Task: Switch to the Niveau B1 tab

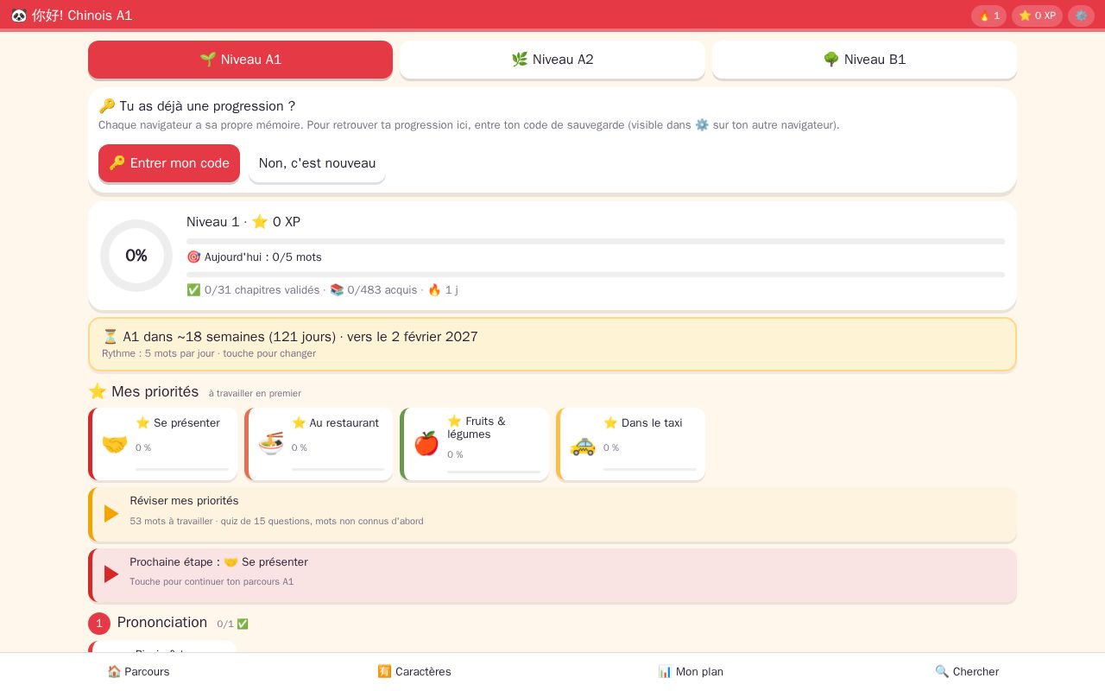Action: pos(864,60)
